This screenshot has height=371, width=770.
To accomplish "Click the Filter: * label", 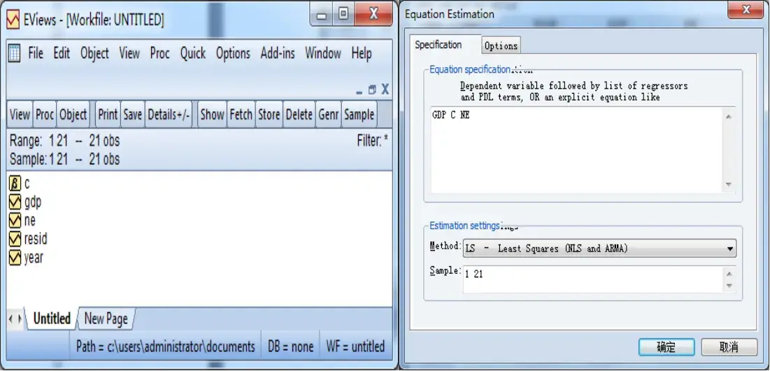I will pos(373,141).
